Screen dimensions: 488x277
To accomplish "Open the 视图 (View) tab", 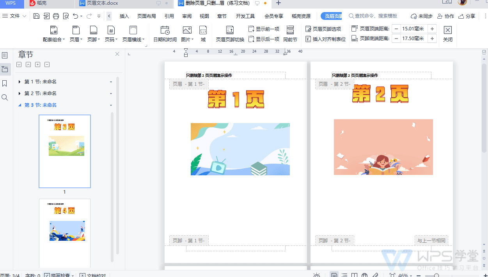I will point(204,16).
